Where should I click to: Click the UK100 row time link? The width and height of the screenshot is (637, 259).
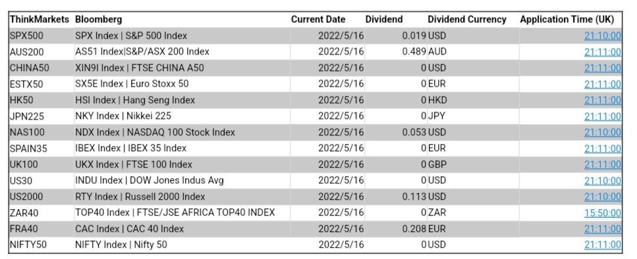[x=603, y=164]
